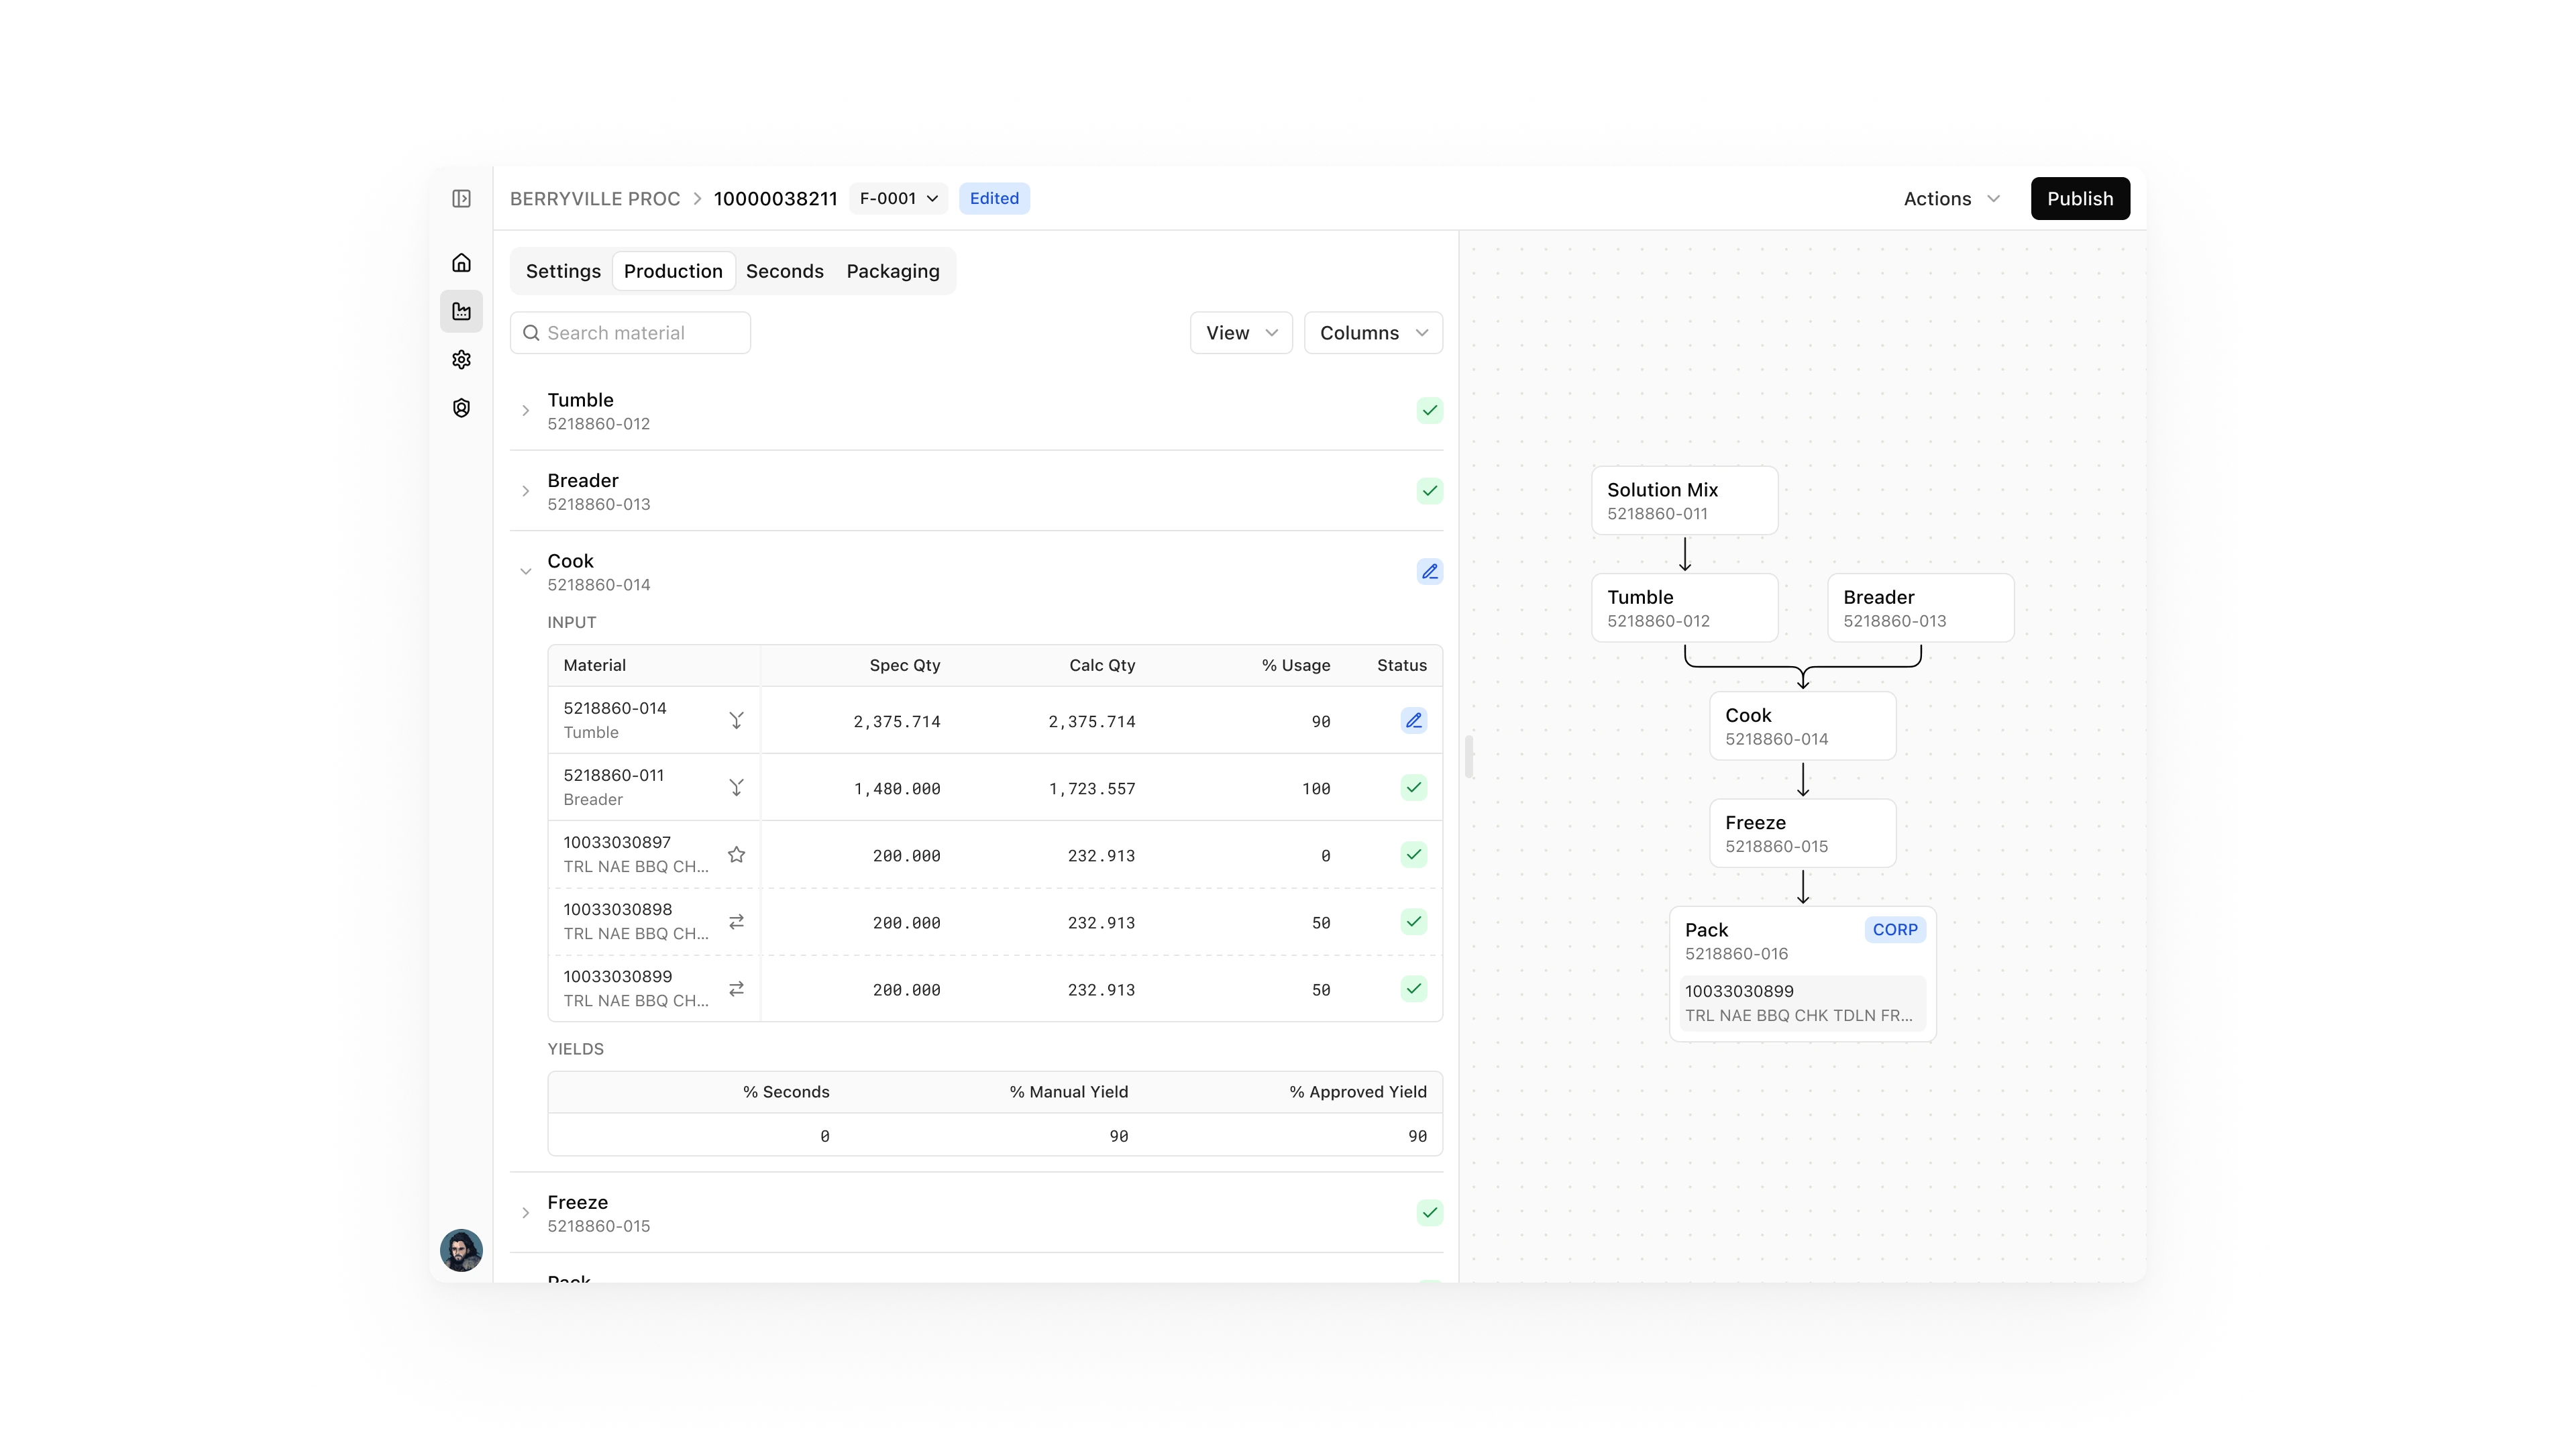Focus the Search material input field

630,333
